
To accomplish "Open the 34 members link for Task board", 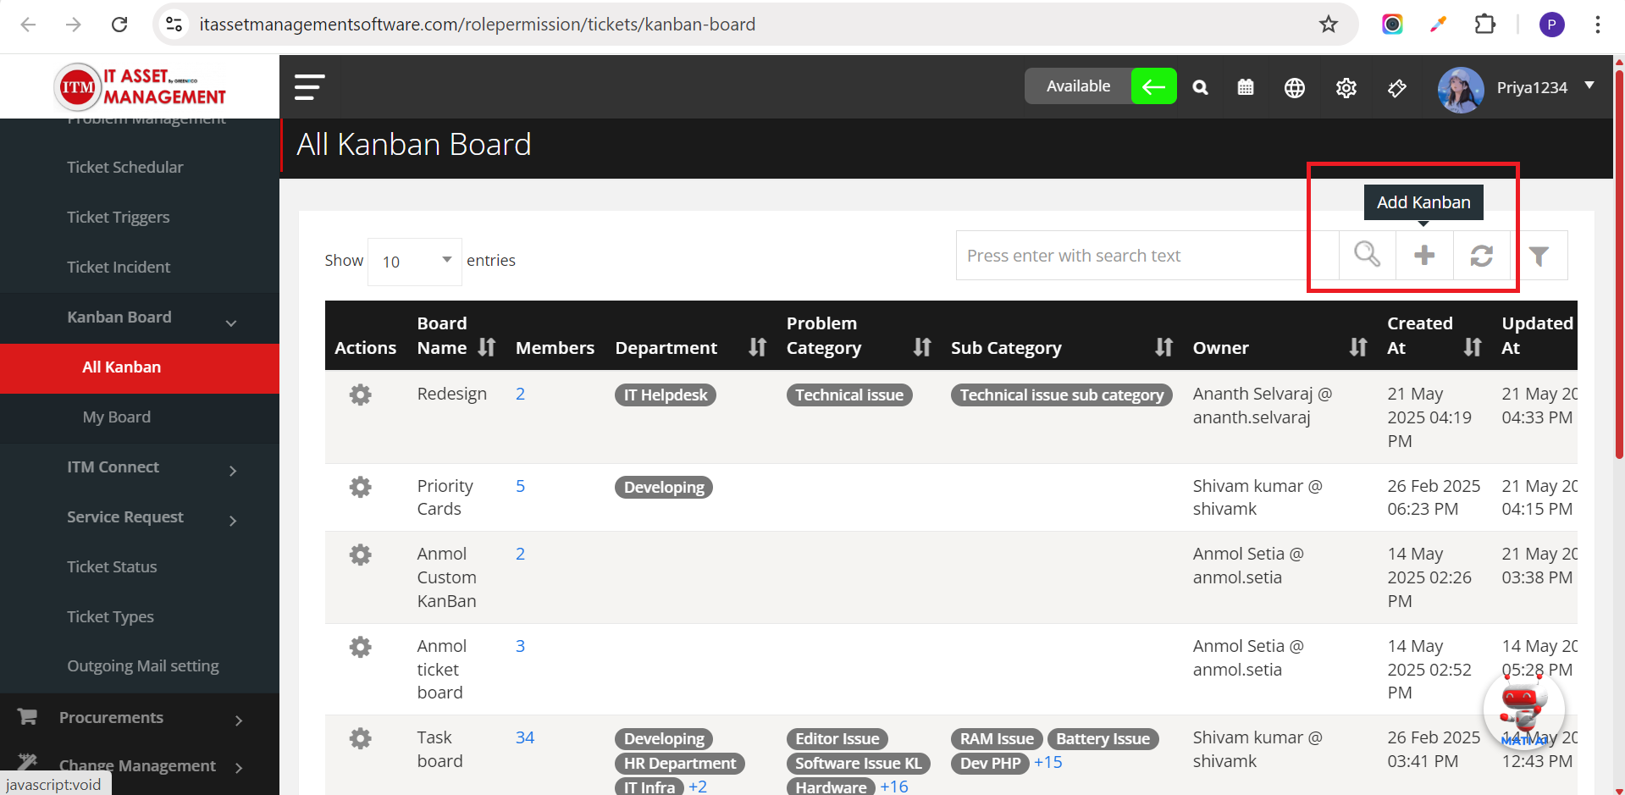I will (524, 737).
